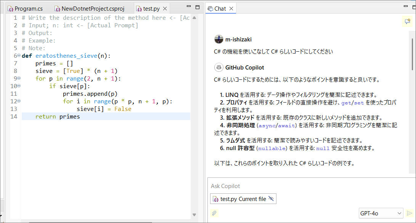
Task: Click the Ask Copilot input field
Action: 310,186
